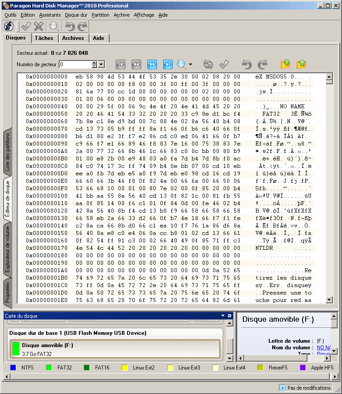
Task: Open dropdown arrow beside search magnifier
Action: [190, 64]
